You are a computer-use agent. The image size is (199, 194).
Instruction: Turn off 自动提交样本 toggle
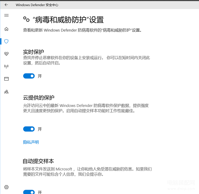click(x=29, y=192)
